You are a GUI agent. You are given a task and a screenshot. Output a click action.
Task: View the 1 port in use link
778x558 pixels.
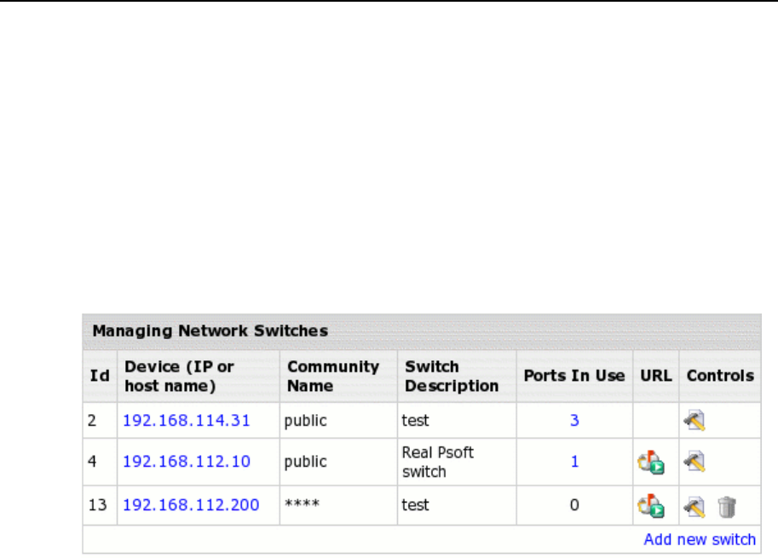[574, 462]
